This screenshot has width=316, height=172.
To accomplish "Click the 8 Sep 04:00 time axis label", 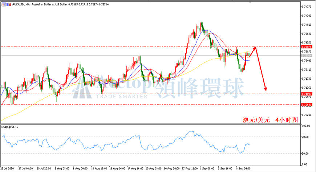I will pyautogui.click(x=243, y=168).
